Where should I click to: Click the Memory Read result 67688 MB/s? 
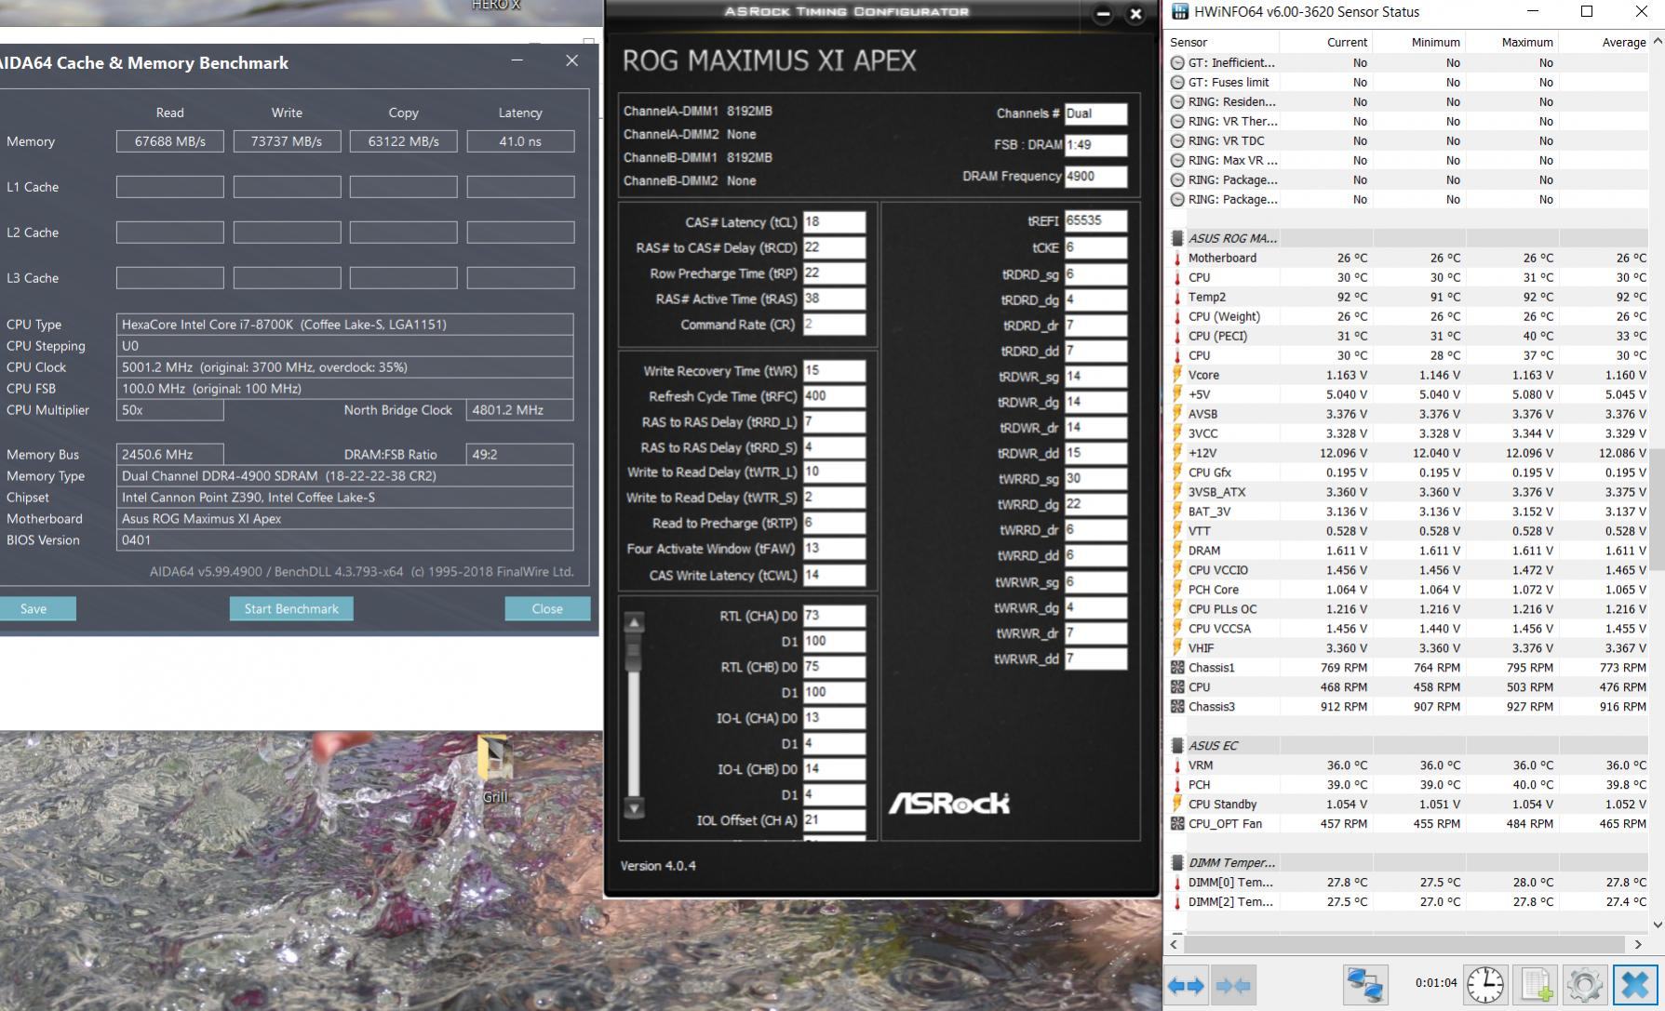pyautogui.click(x=169, y=141)
